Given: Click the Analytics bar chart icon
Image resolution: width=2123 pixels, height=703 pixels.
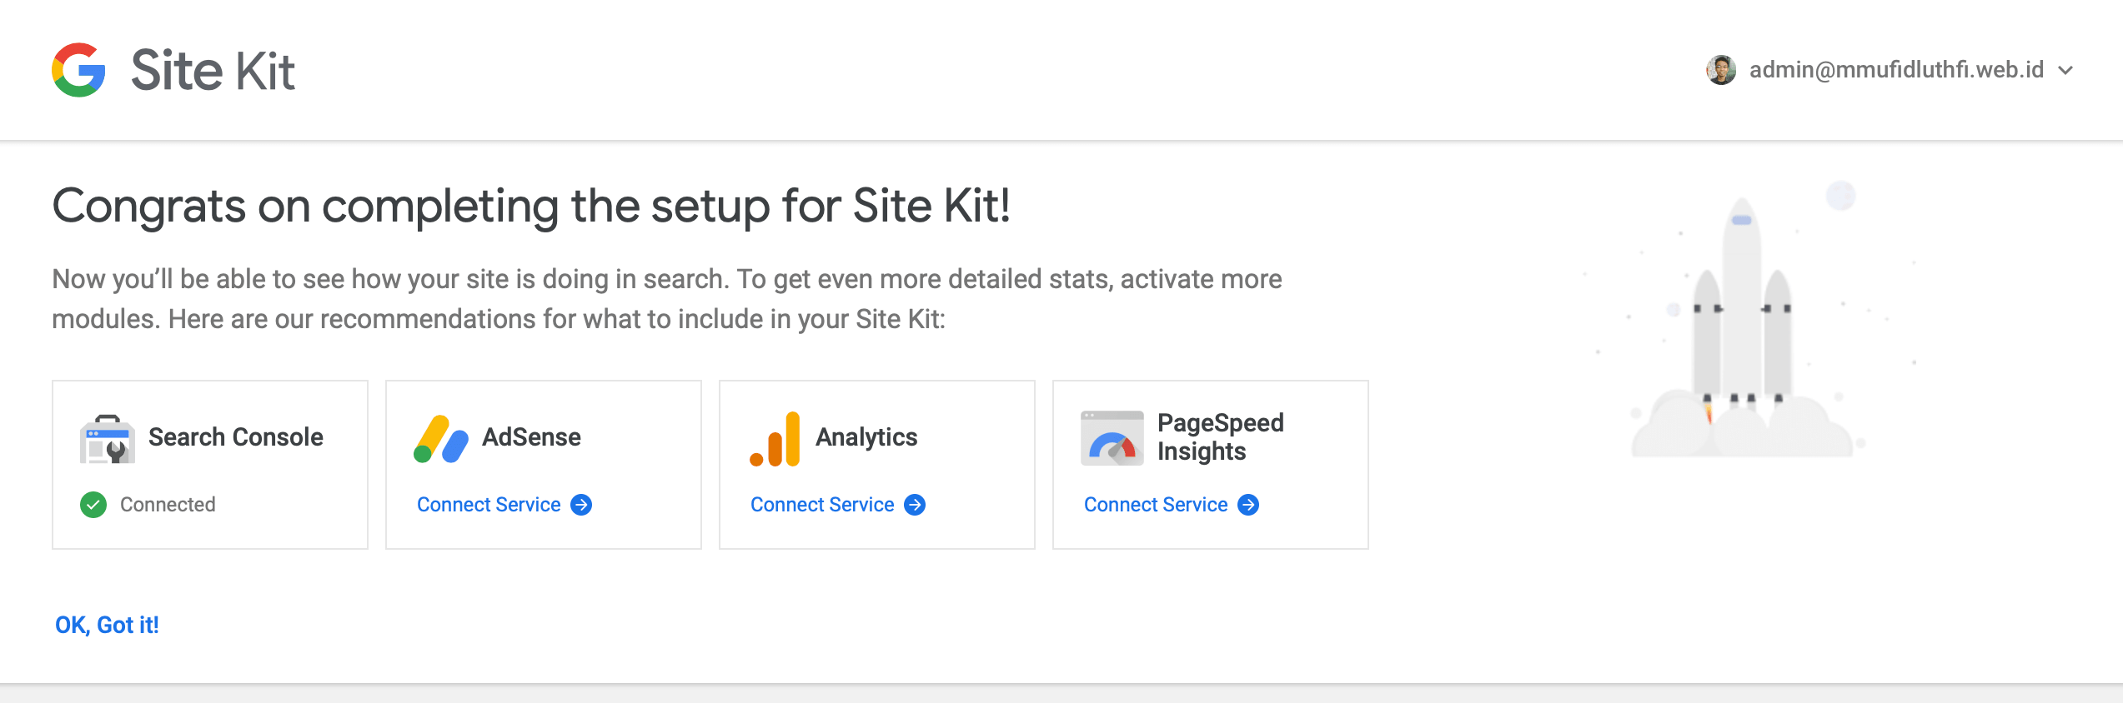Looking at the screenshot, I should 775,439.
